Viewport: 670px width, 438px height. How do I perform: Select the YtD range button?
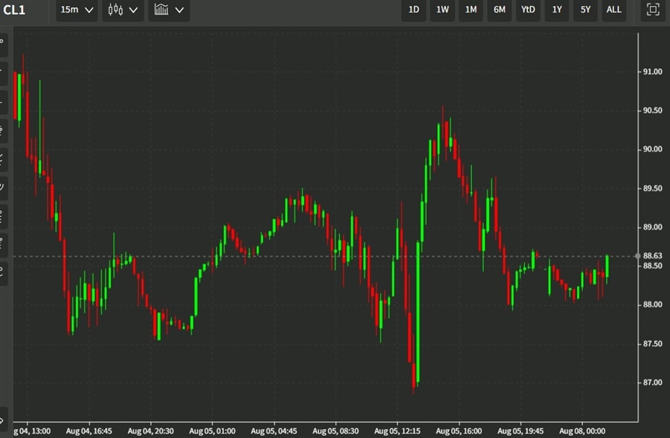(528, 10)
